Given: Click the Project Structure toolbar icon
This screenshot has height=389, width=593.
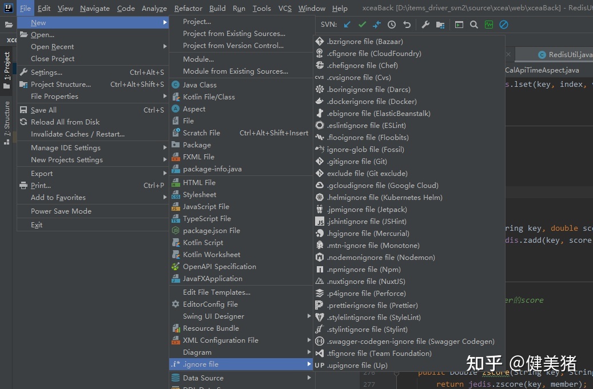Looking at the screenshot, I should [440, 25].
